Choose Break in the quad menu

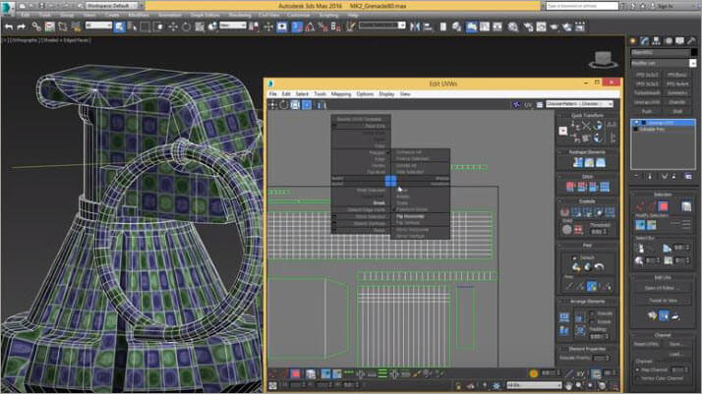[x=379, y=203]
